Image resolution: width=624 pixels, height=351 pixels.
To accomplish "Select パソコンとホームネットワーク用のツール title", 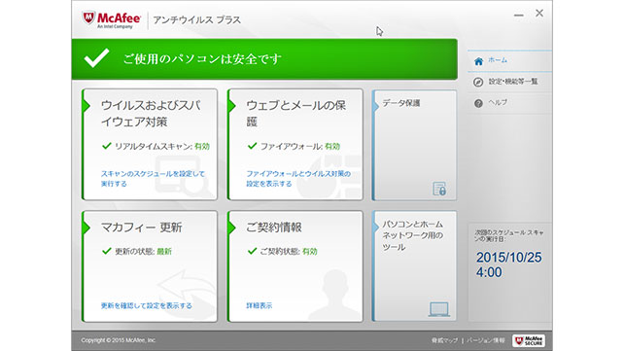I will (413, 235).
